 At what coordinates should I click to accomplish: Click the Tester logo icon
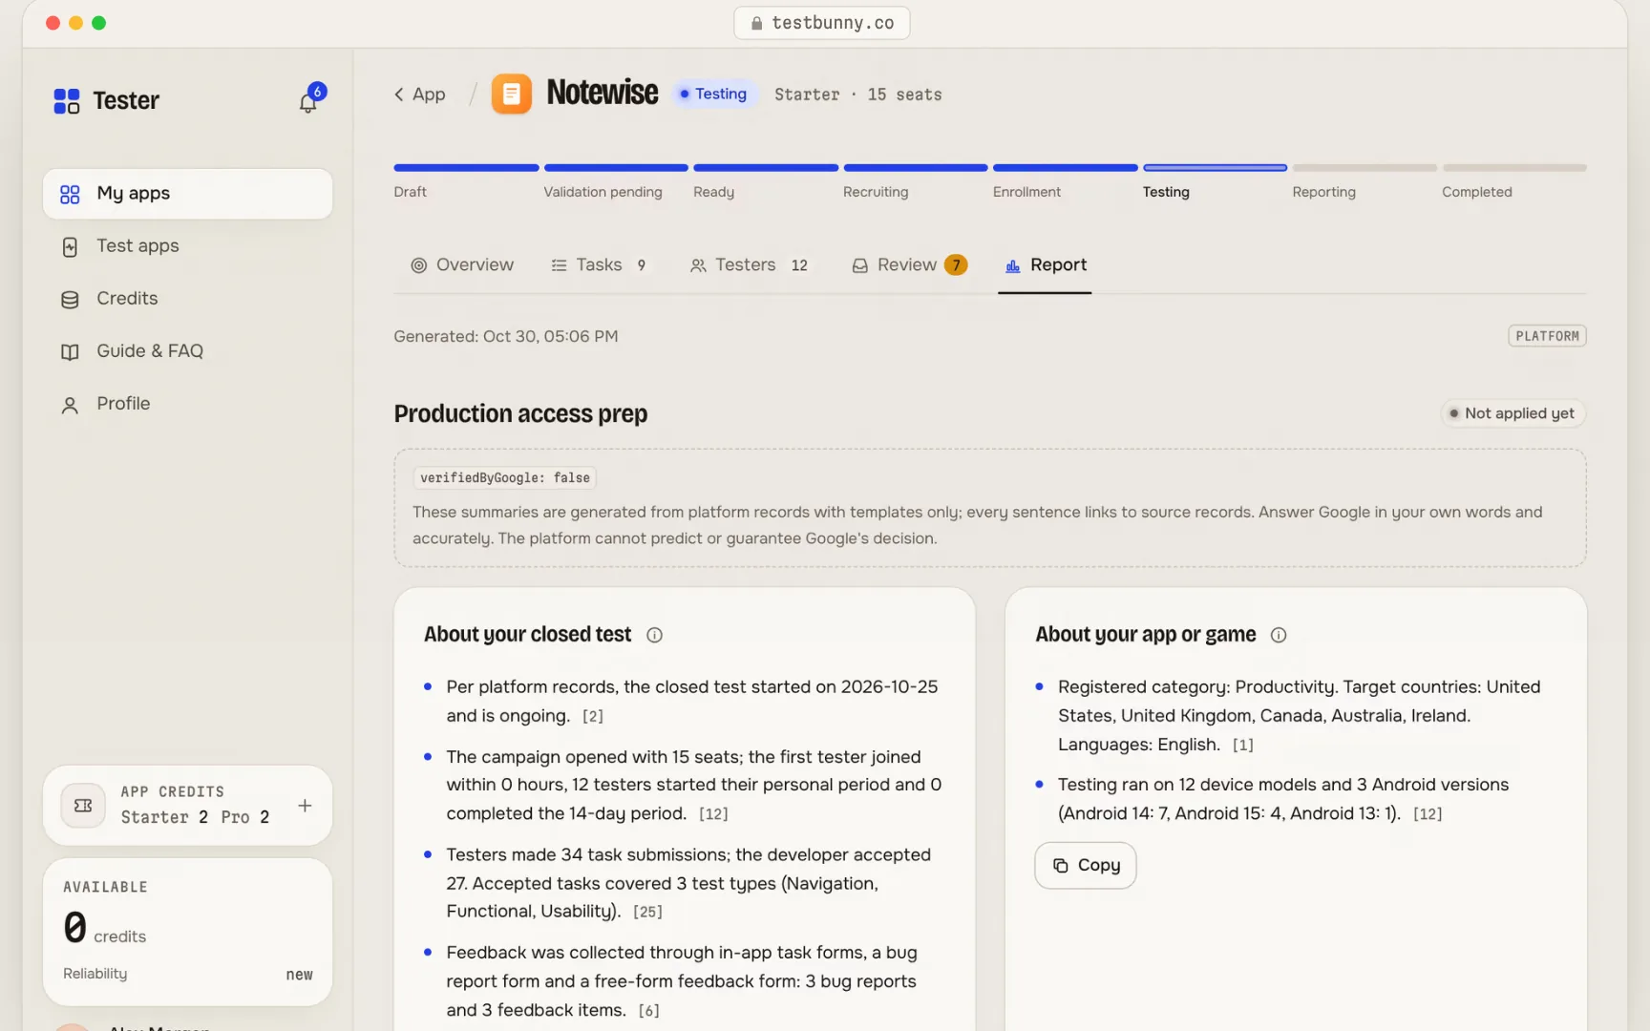point(66,101)
